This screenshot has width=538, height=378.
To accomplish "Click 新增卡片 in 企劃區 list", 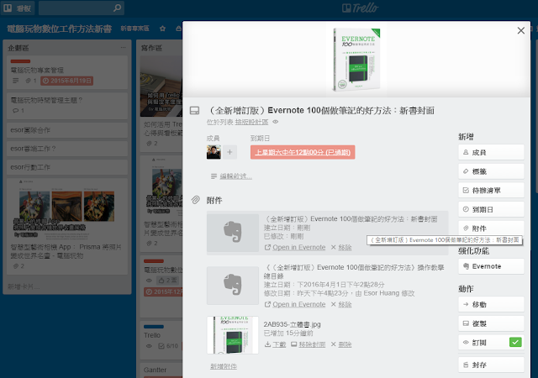I will tap(24, 286).
